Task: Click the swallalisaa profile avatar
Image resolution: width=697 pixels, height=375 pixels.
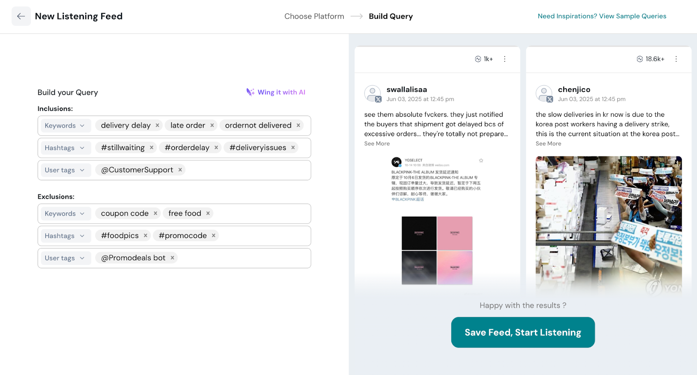Action: 372,94
